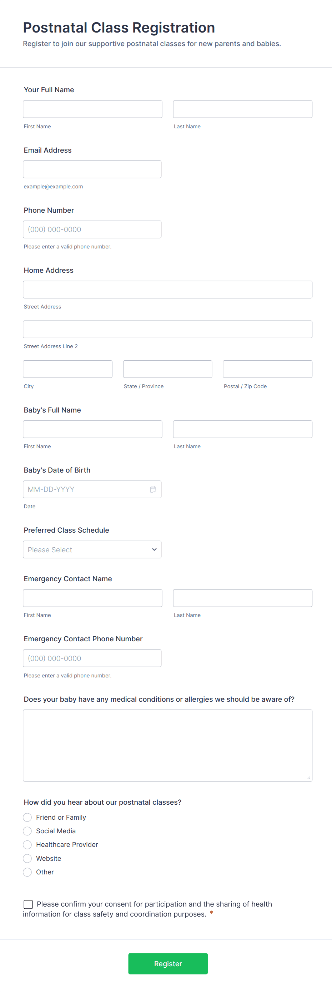Choose the Other radio option
Screen dimensions: 332x992
pos(27,872)
